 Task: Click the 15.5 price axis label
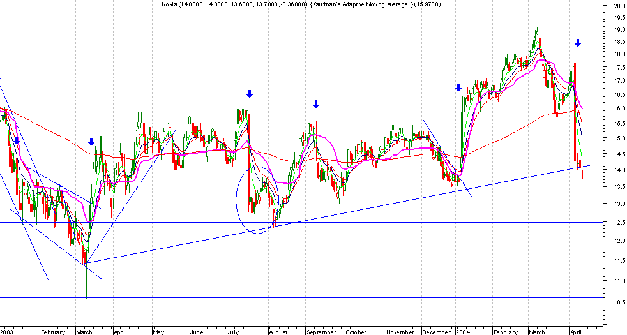pos(619,124)
